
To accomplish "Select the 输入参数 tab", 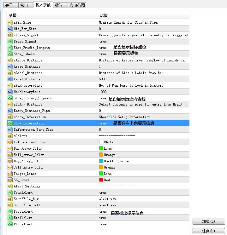I will pos(43,5).
